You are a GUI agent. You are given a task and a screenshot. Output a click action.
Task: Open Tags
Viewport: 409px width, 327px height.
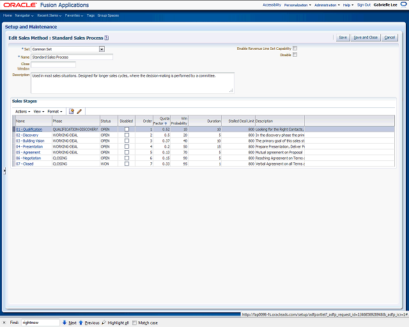pyautogui.click(x=91, y=15)
